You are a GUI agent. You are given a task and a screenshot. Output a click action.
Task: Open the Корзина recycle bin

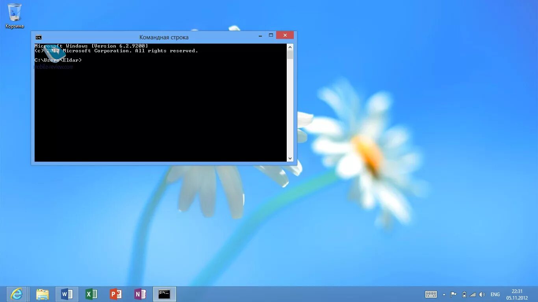point(14,14)
